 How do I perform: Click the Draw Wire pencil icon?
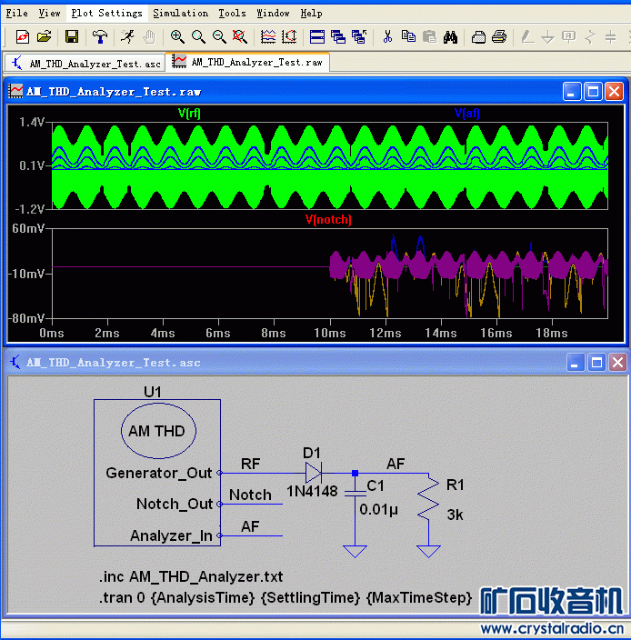pyautogui.click(x=527, y=37)
